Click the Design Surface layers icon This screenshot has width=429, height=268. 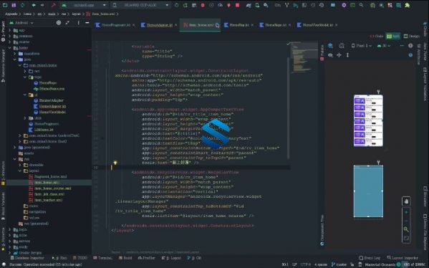point(330,46)
